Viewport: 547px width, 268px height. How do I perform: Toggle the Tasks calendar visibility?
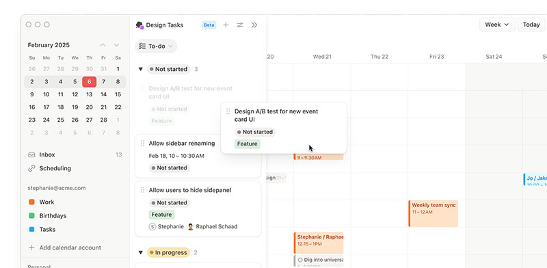(31, 229)
